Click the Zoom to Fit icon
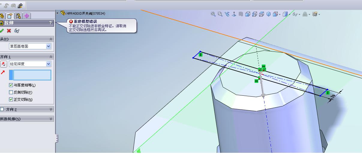The height and width of the screenshot is (157, 362). pos(213,14)
